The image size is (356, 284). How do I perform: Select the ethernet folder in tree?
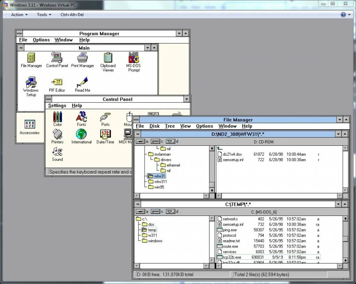point(170,165)
